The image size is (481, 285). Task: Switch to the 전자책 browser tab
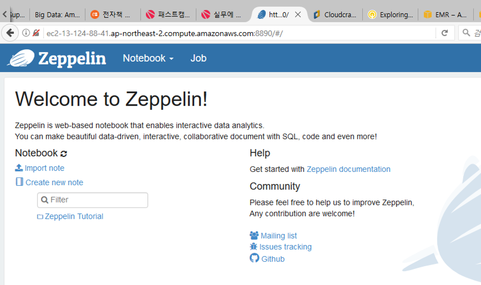(112, 14)
